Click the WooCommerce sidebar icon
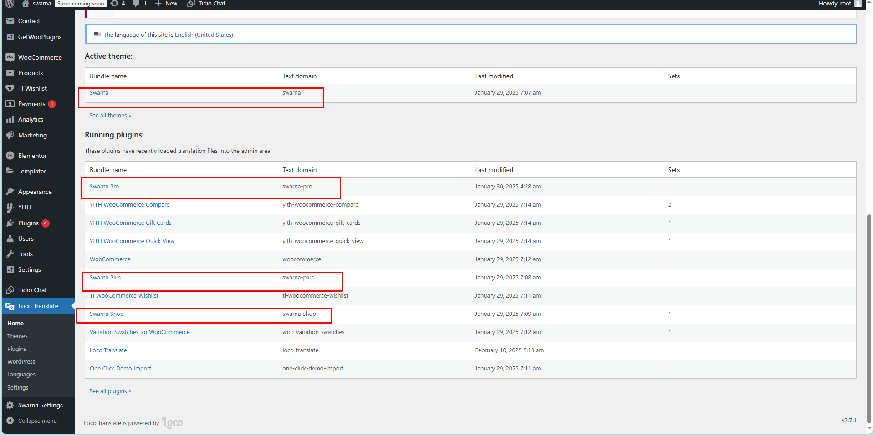 10,57
